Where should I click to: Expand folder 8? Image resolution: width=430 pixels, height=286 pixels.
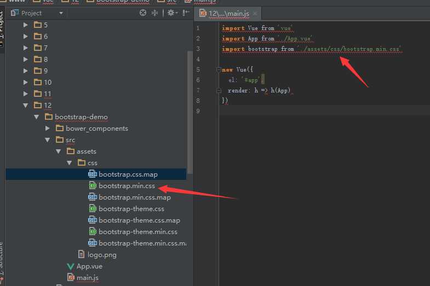[x=26, y=60]
